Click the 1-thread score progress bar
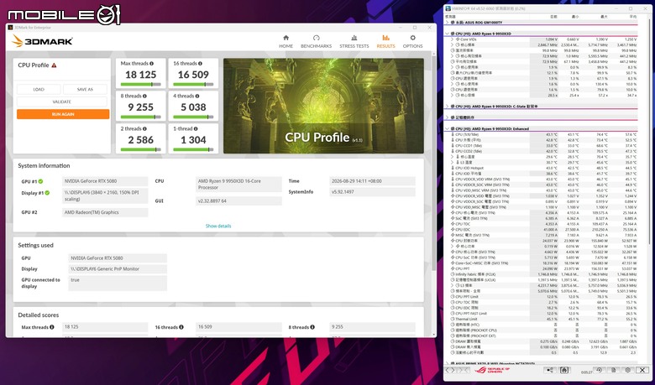Screen dimensions: 655x385 (193, 149)
